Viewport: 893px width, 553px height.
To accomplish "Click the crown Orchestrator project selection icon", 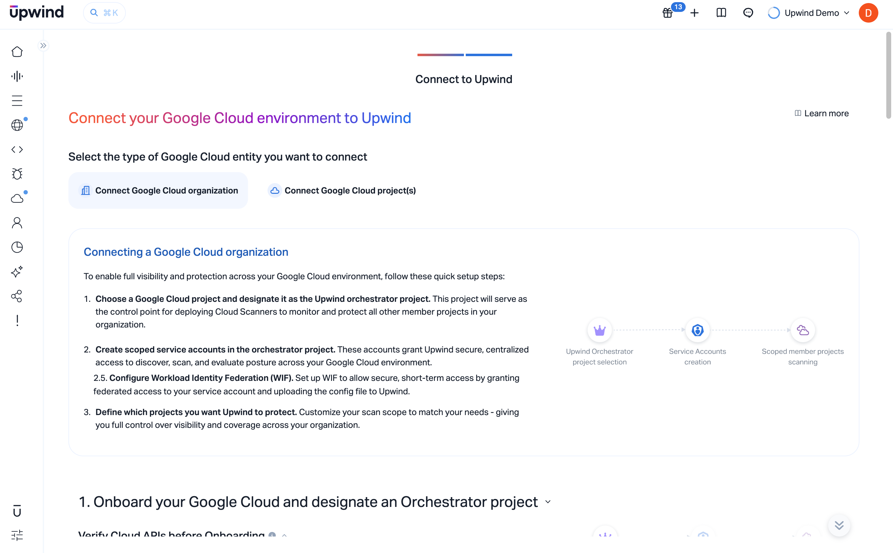I will pyautogui.click(x=600, y=330).
